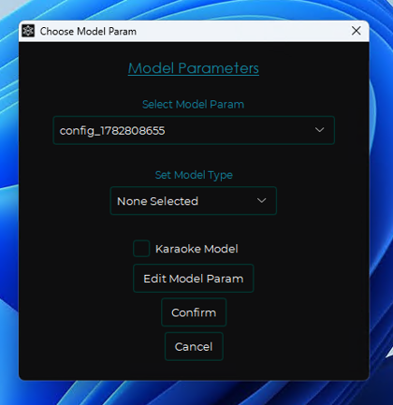
Task: Click empty title bar space left of X
Action: pos(243,31)
